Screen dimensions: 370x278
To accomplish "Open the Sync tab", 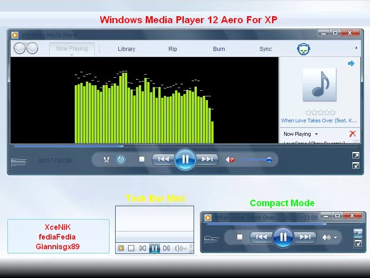I will tap(266, 49).
